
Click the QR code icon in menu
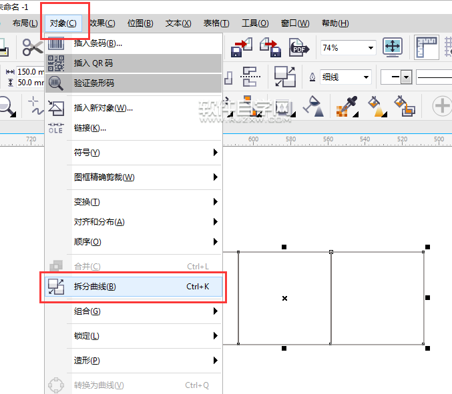(x=56, y=63)
